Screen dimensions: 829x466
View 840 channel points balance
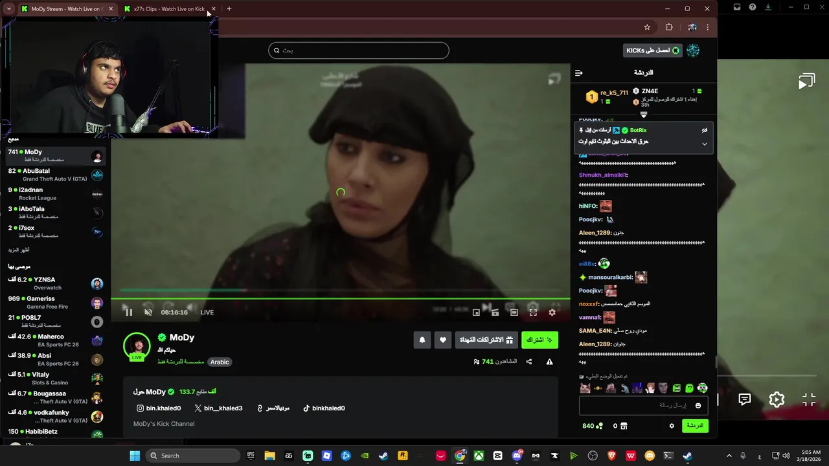(x=593, y=426)
